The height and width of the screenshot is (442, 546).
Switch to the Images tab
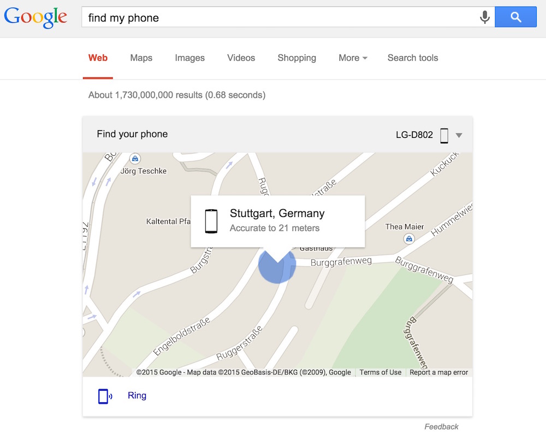click(x=190, y=58)
